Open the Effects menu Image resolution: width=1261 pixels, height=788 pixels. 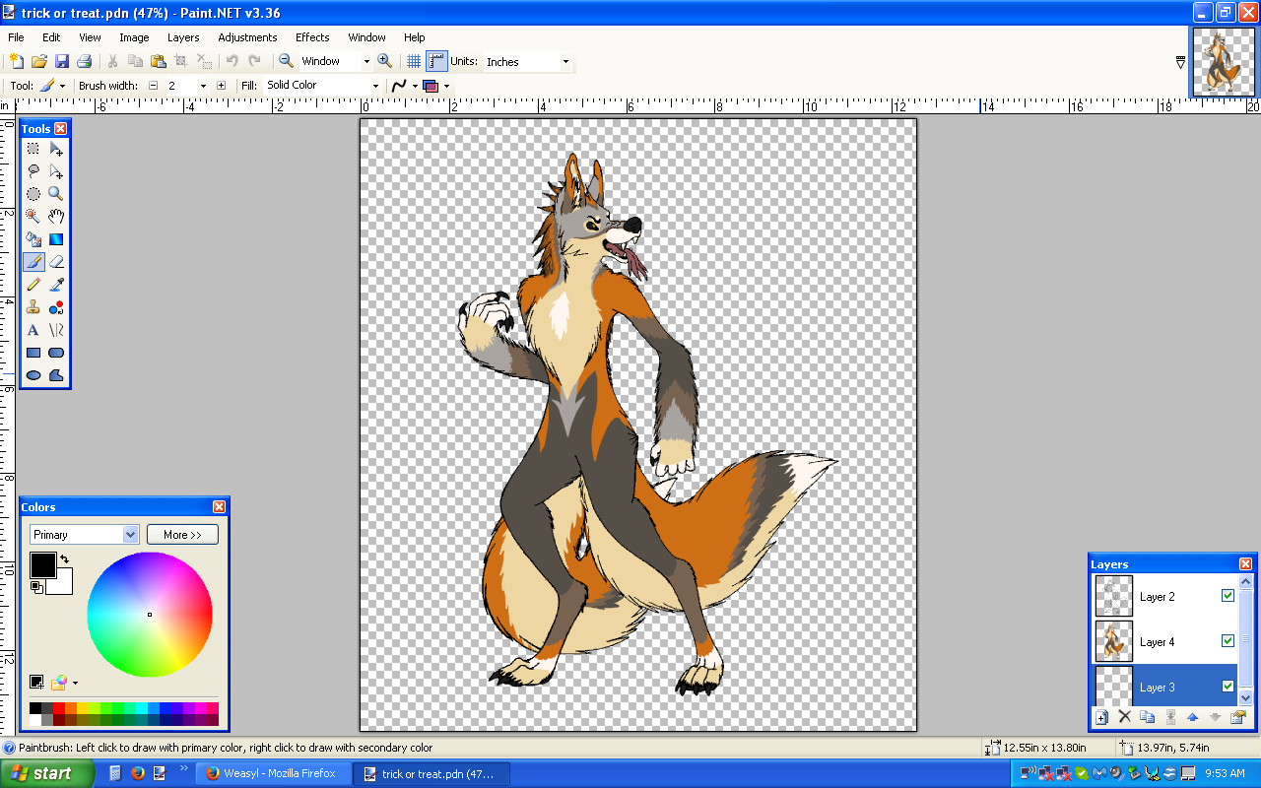312,37
